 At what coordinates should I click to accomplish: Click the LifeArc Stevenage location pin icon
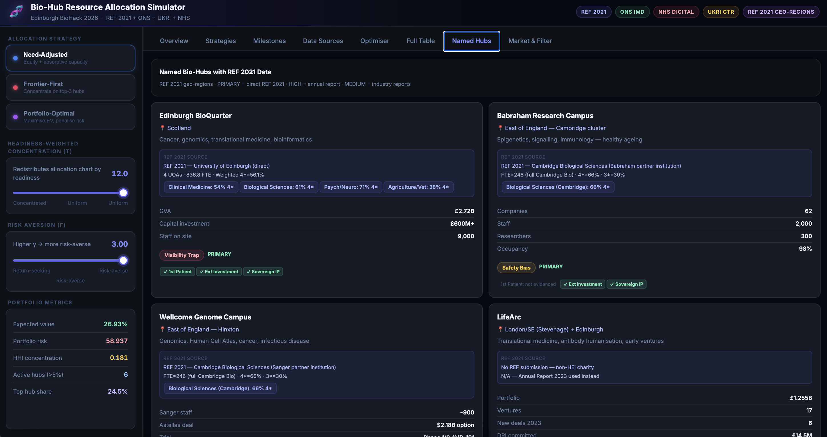pos(500,329)
